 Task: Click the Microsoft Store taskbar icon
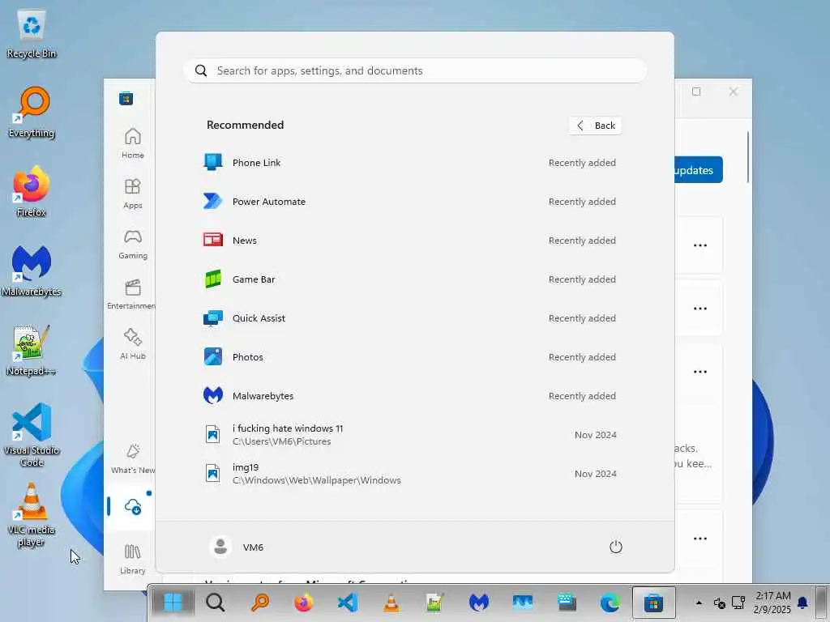654,603
